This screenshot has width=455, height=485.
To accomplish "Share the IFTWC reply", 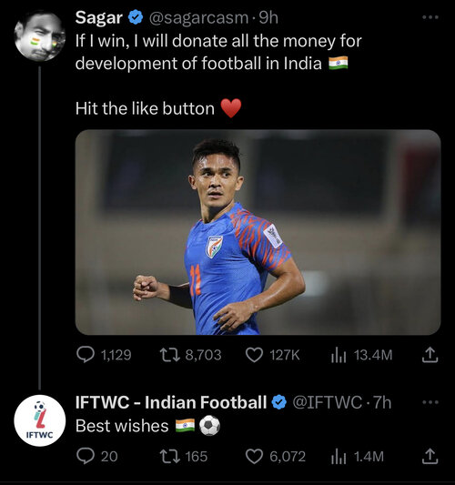I will pos(430,457).
